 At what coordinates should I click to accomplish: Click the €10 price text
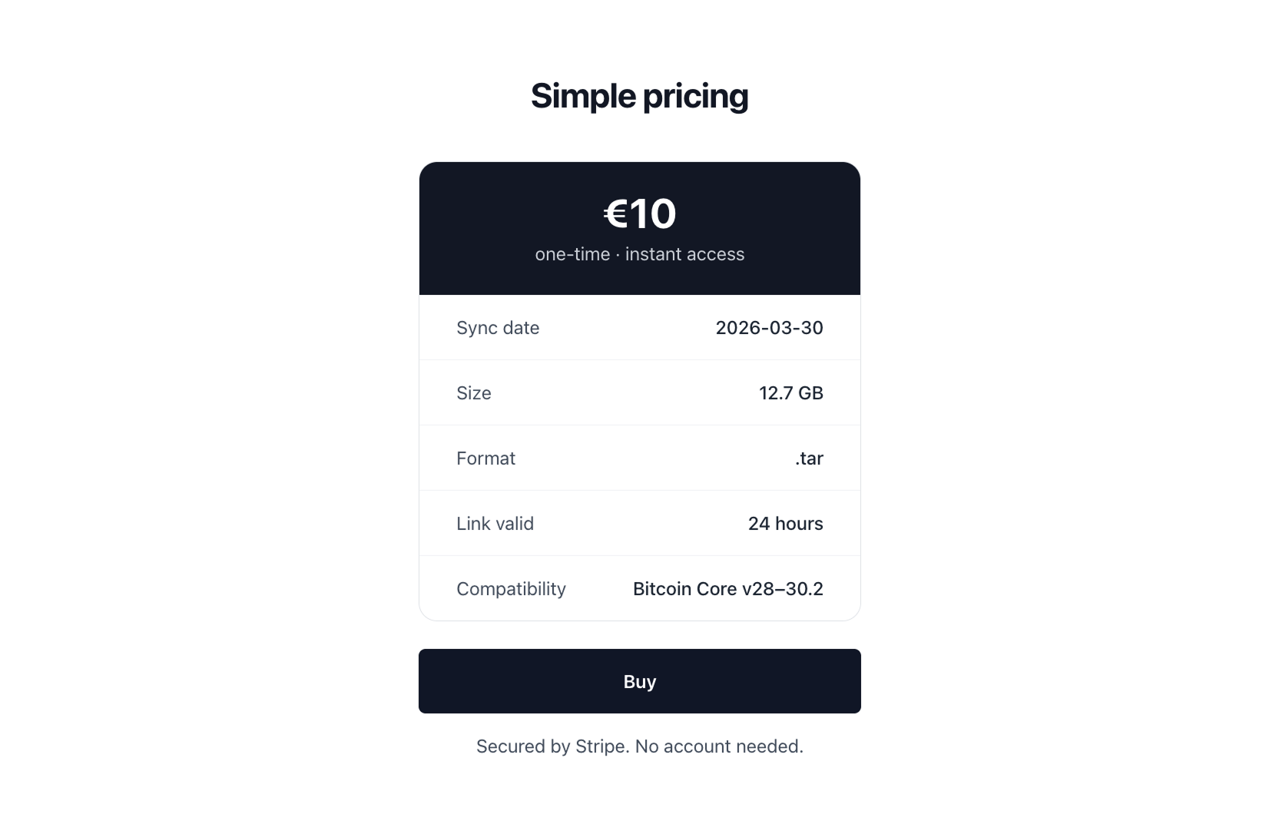point(639,214)
